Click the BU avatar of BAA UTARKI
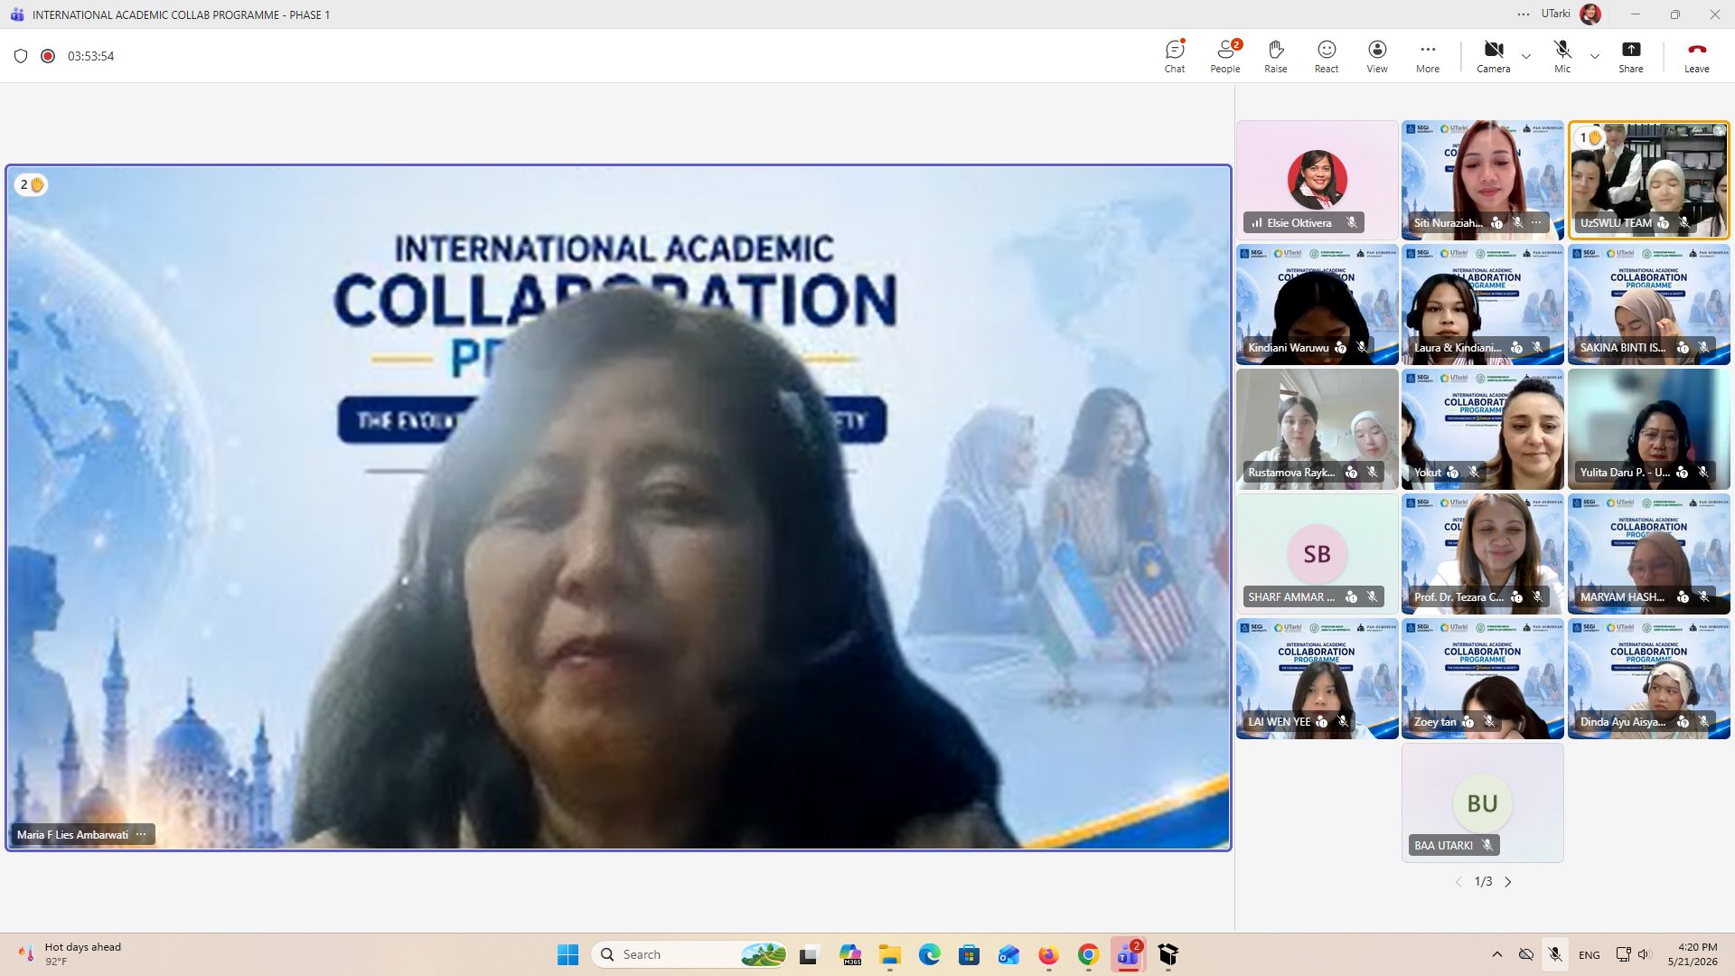This screenshot has width=1735, height=976. tap(1482, 803)
